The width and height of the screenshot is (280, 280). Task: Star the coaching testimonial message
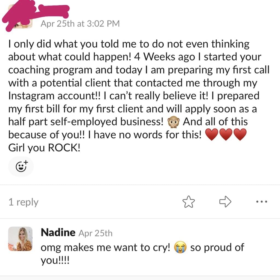189,202
